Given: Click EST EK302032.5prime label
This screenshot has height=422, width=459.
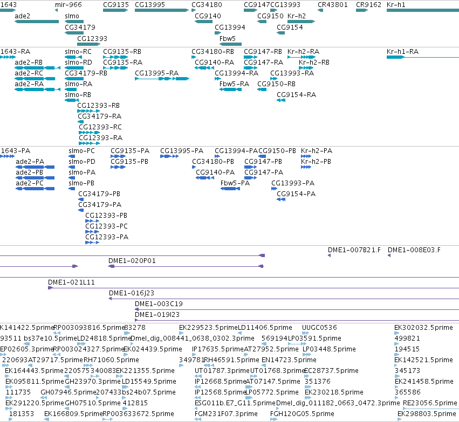Looking at the screenshot, I should point(423,328).
